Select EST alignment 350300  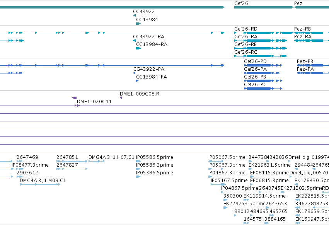(x=225, y=200)
